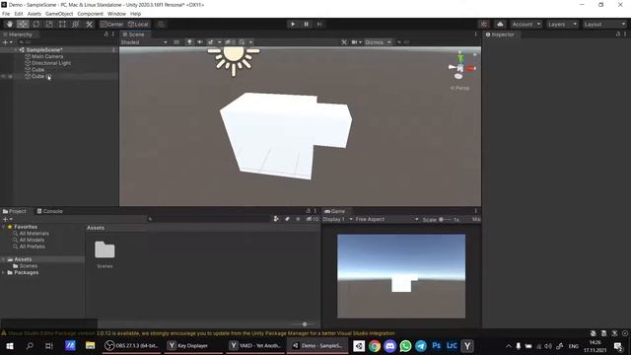Switch to the Scene tab
631x355 pixels.
pyautogui.click(x=134, y=35)
